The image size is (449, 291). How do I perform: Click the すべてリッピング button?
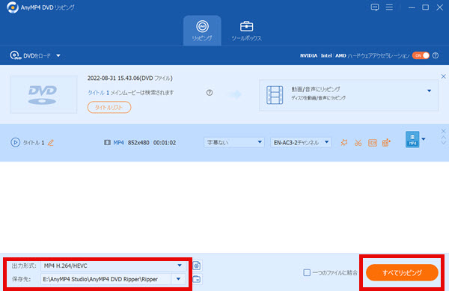click(x=402, y=273)
